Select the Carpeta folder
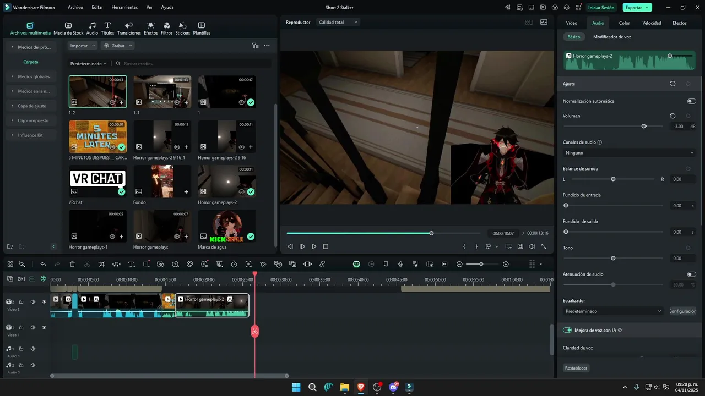Image resolution: width=705 pixels, height=396 pixels. pos(31,62)
